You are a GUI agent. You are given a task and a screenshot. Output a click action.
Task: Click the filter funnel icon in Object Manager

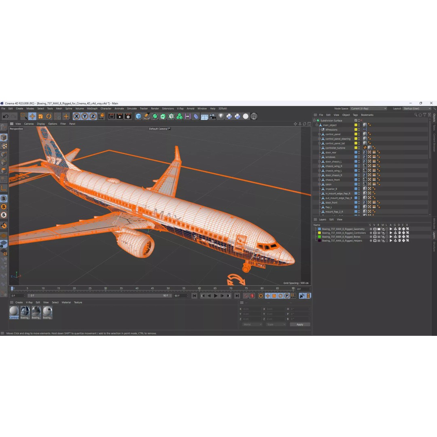[x=425, y=115]
